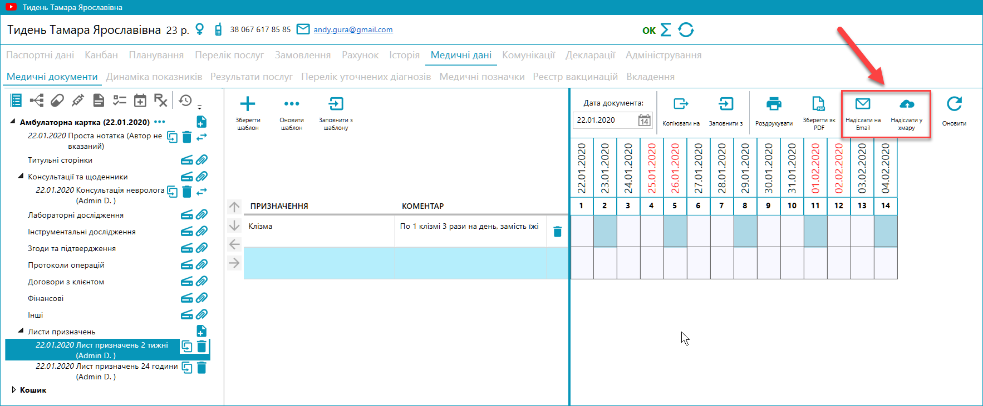
Task: Click Надіслати на Email
Action: [863, 113]
